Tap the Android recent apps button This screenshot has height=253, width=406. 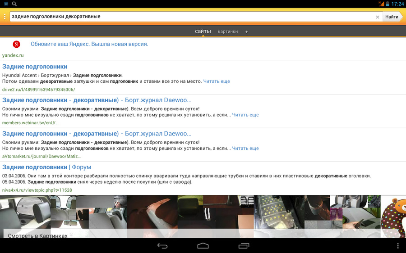244,246
